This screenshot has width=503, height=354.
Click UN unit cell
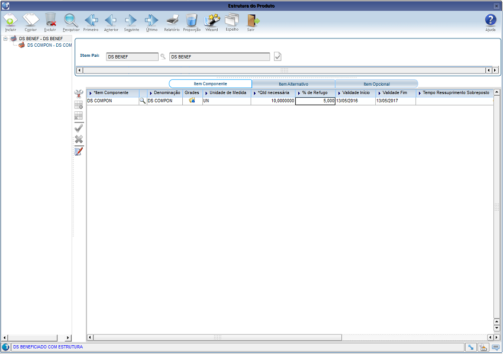[x=227, y=101]
